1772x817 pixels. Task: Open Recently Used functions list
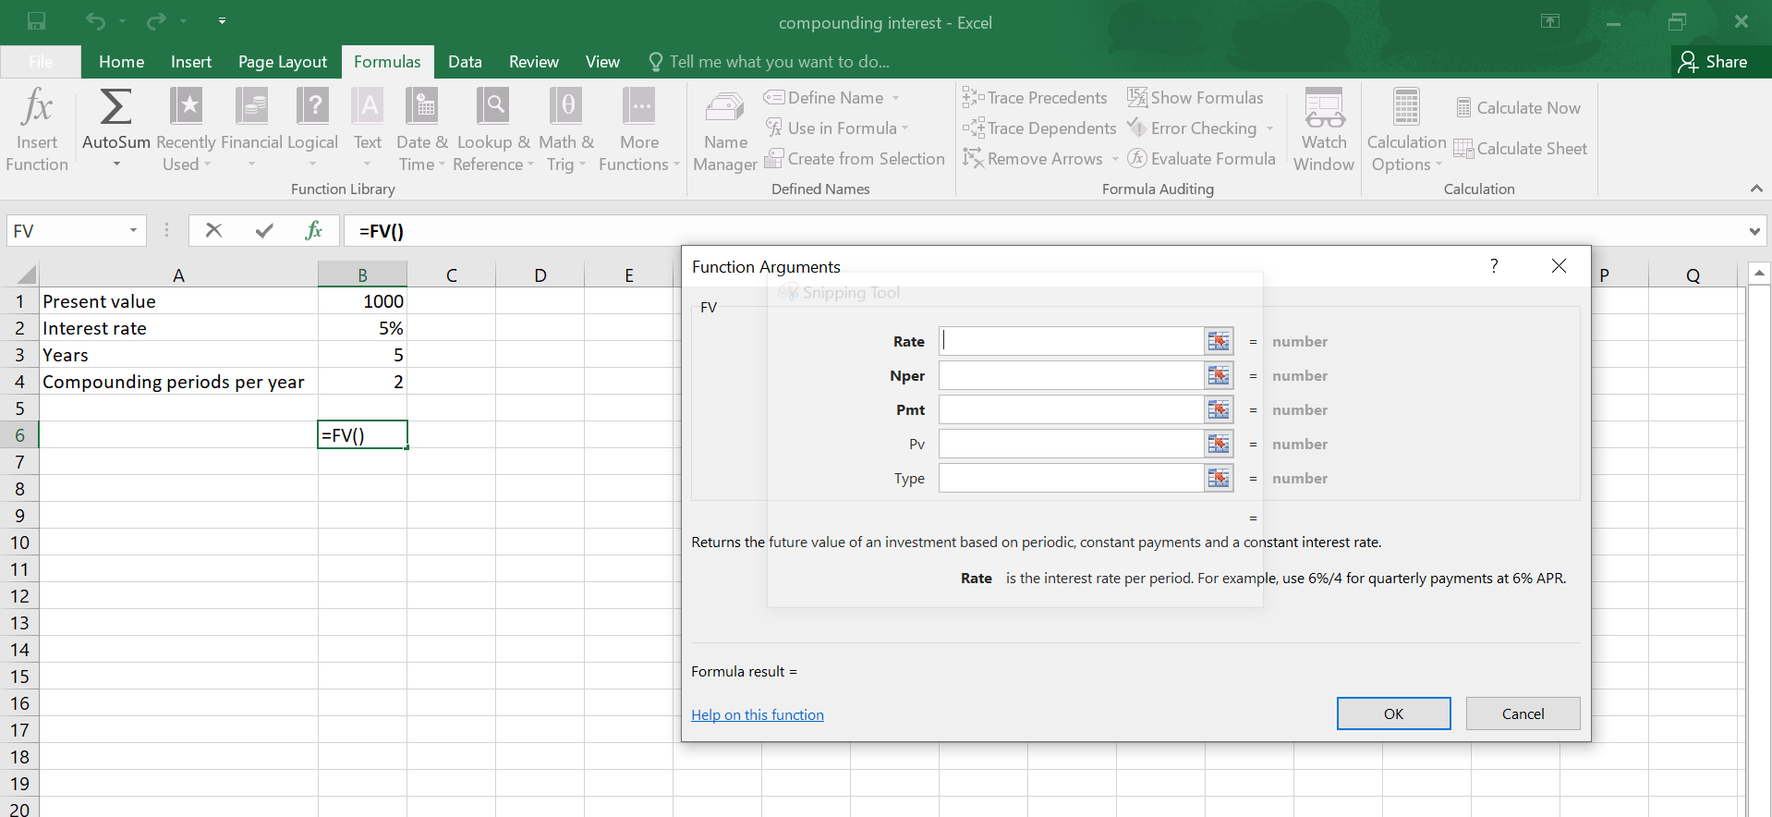(x=186, y=129)
